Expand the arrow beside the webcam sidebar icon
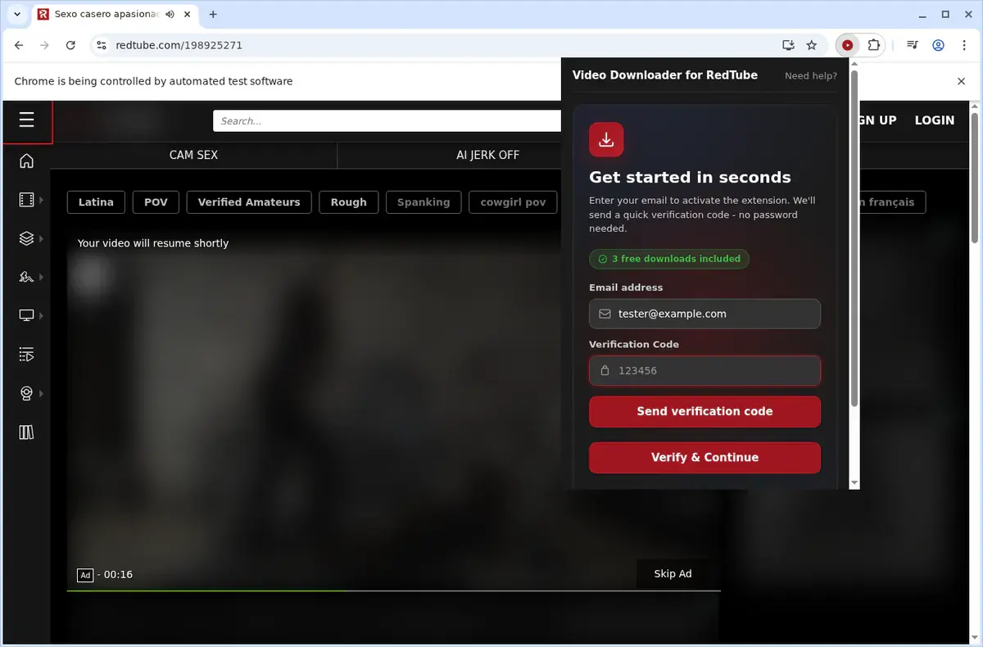 coord(41,394)
